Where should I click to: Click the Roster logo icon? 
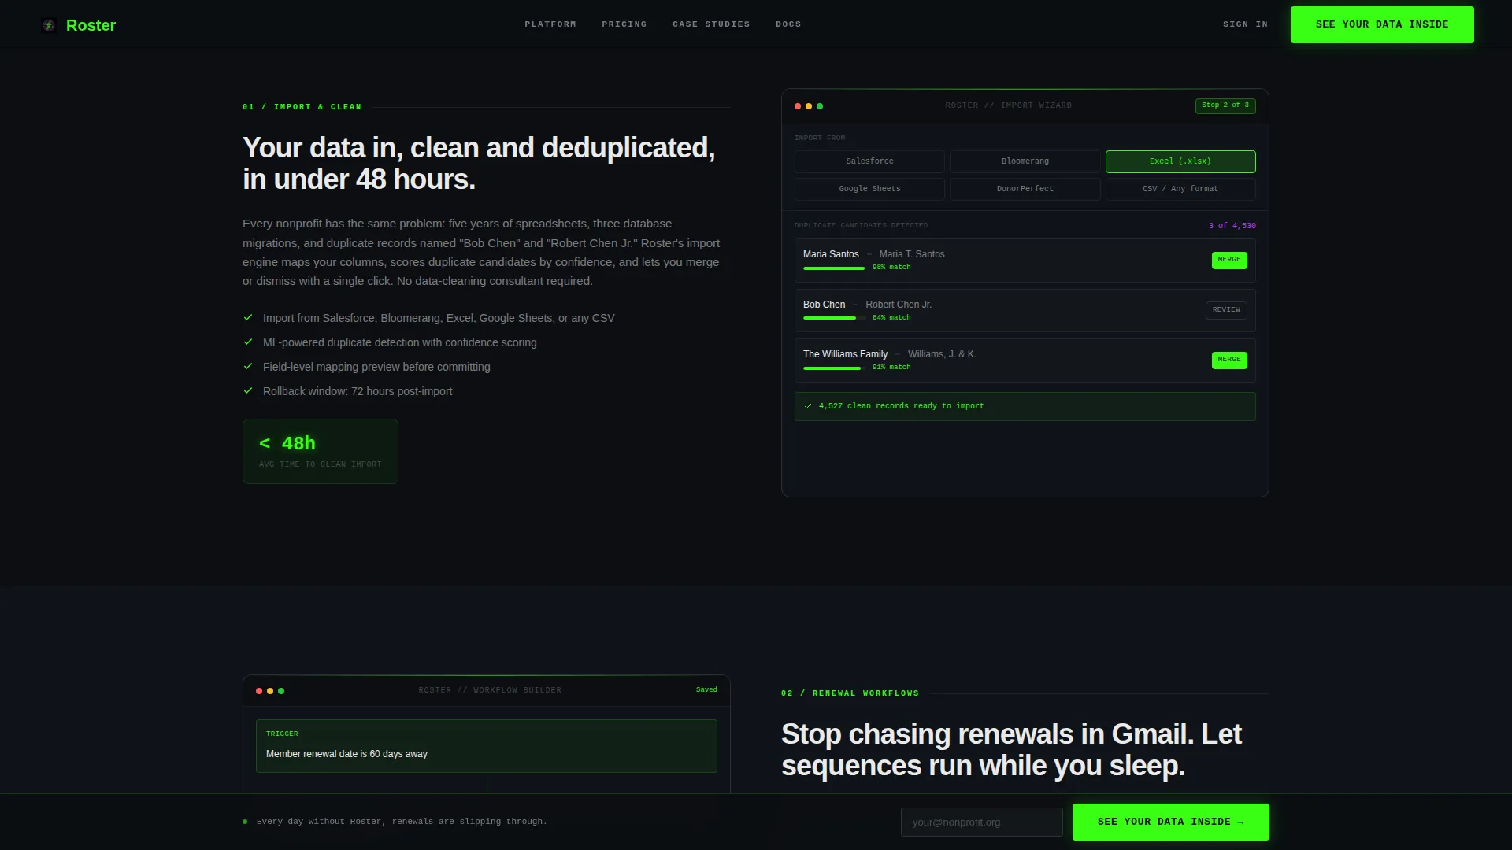point(49,25)
